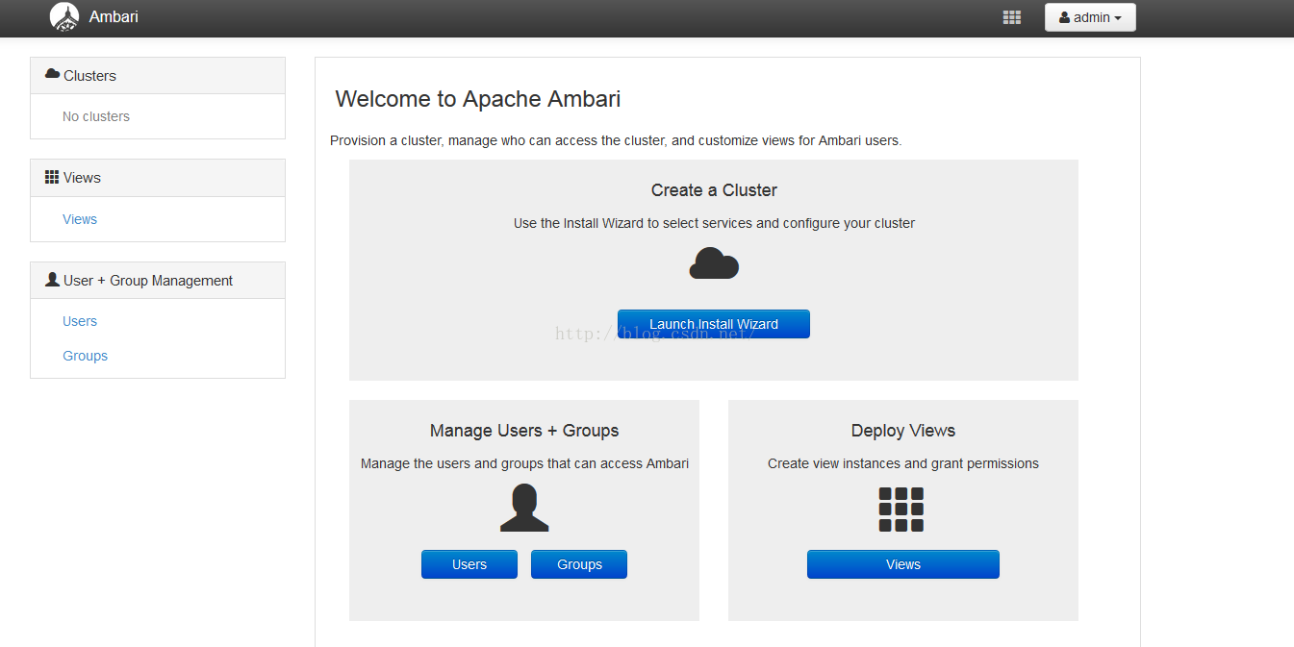Click the grid icon beside Views heading
Screen dimensions: 1294x647
[52, 177]
